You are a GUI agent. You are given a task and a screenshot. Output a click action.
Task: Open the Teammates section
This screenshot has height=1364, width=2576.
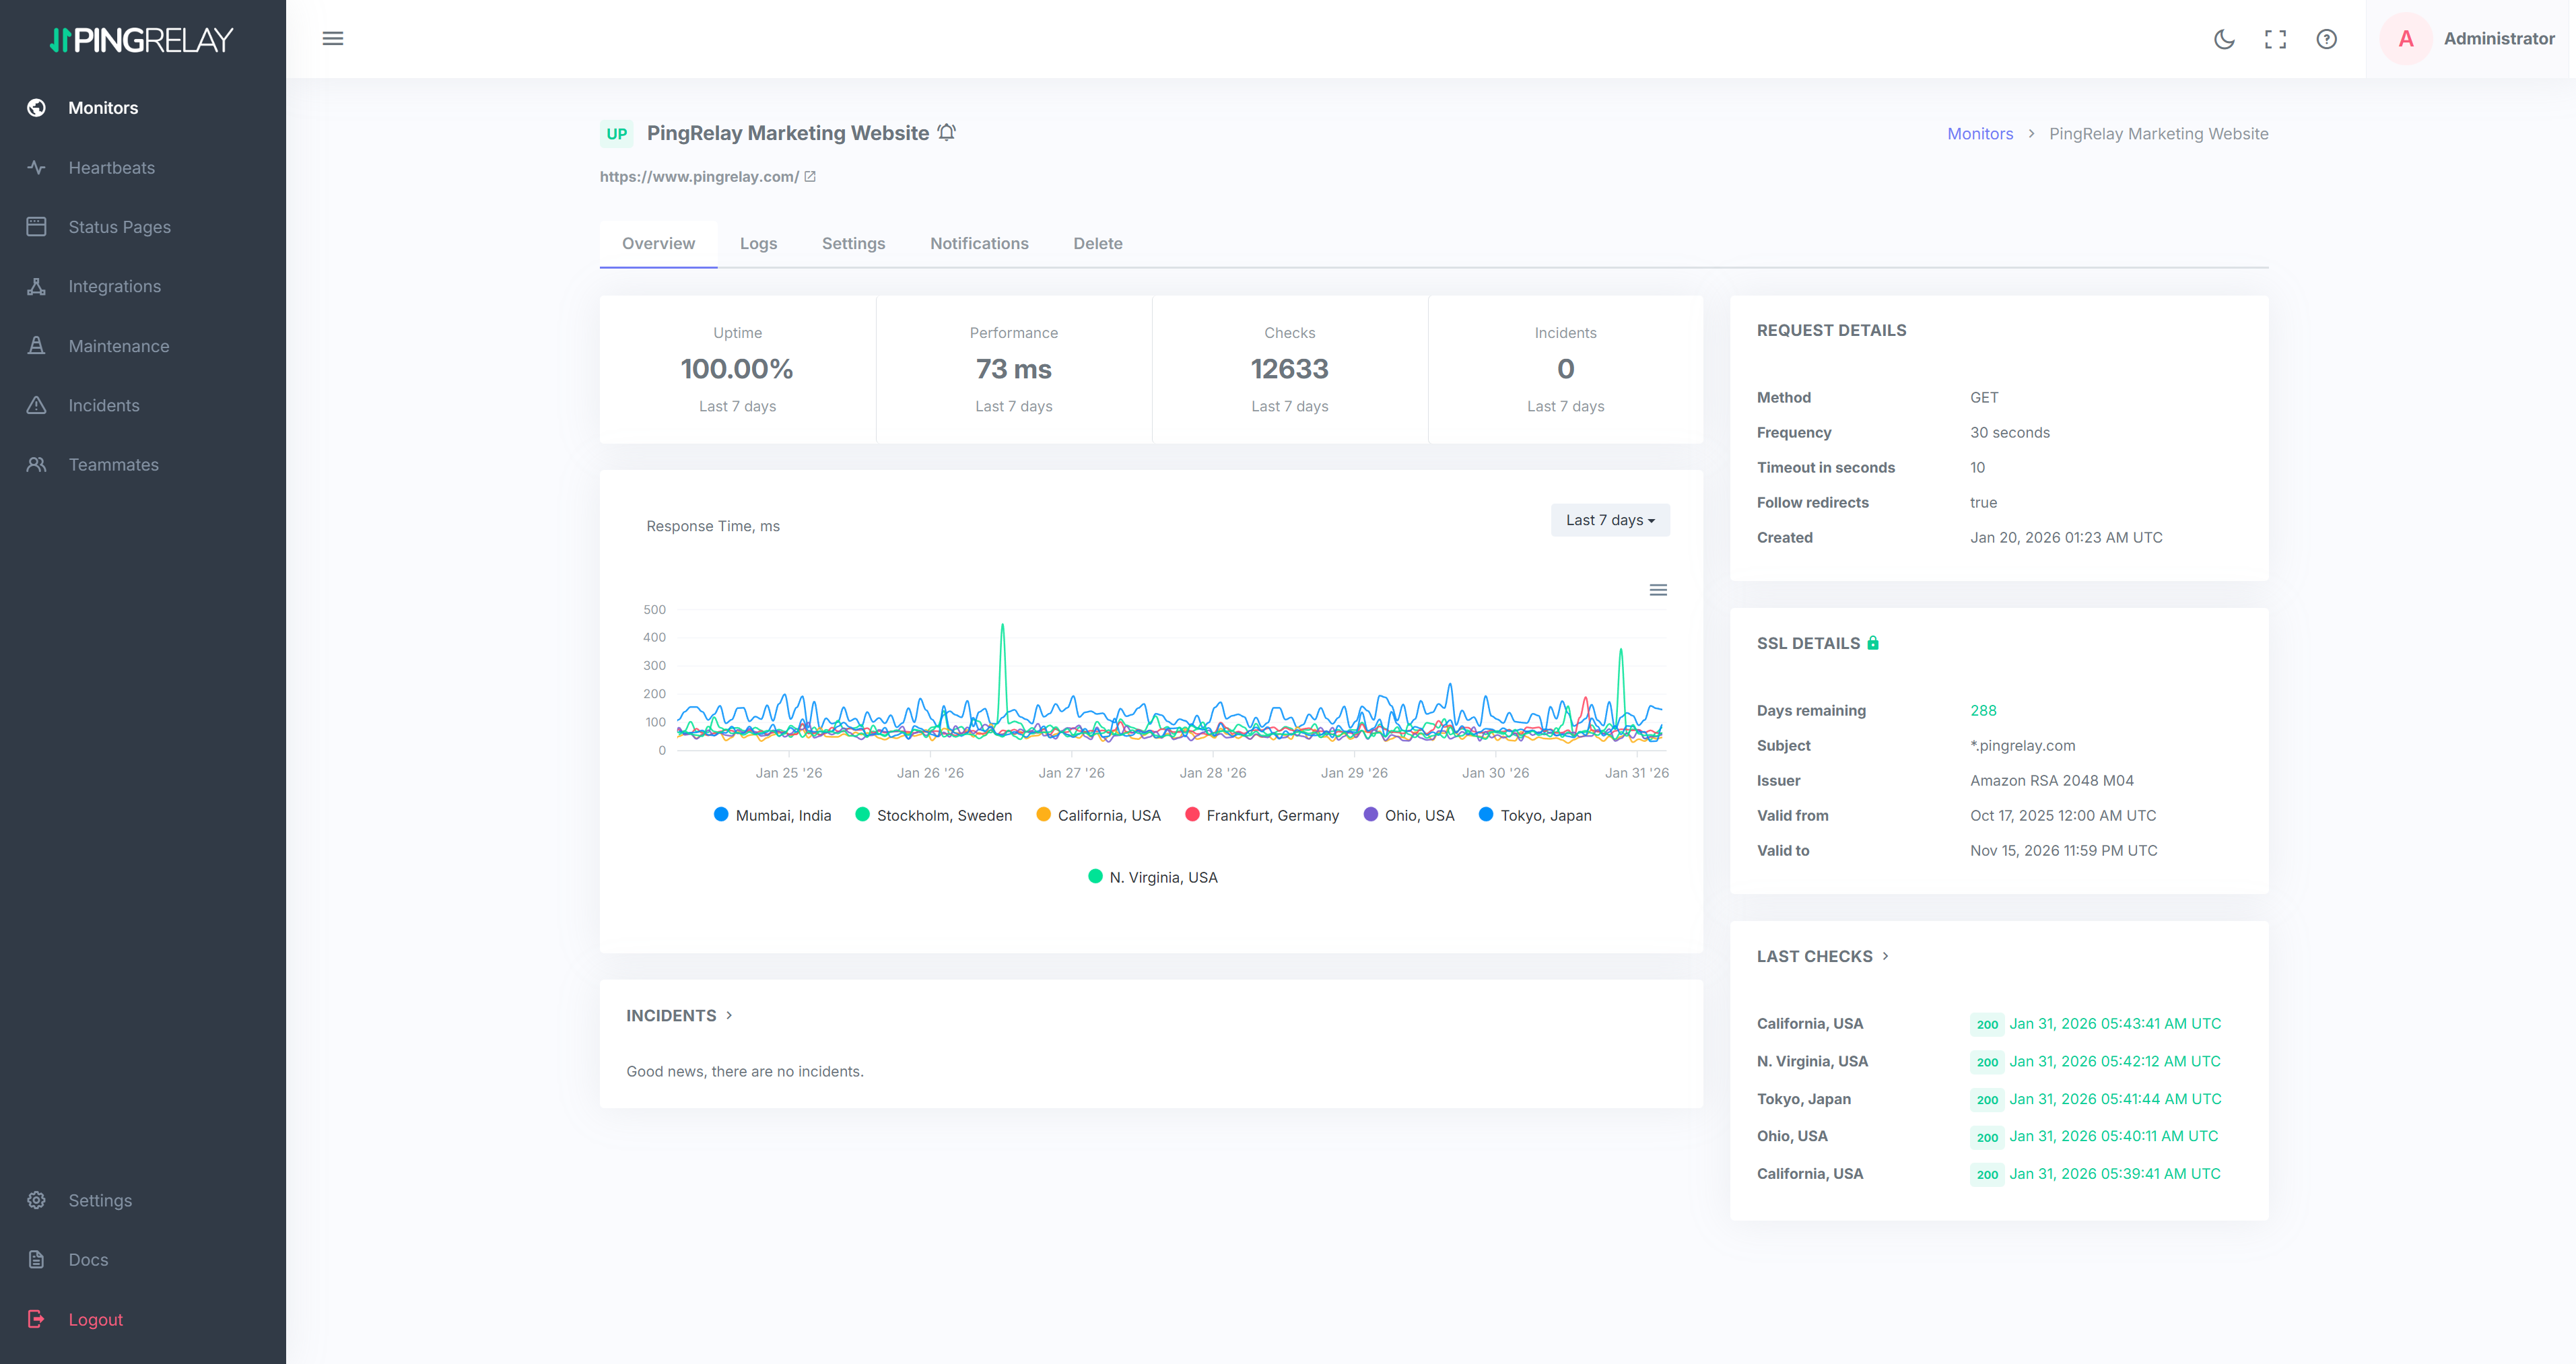click(x=113, y=464)
